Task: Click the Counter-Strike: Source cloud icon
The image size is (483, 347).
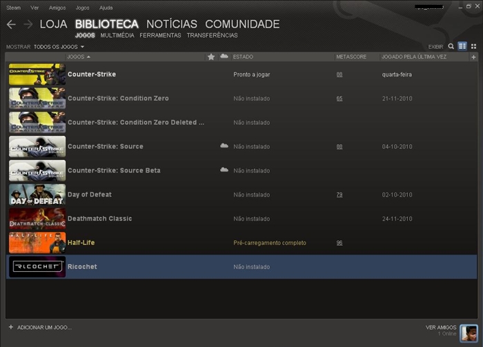Action: 224,146
